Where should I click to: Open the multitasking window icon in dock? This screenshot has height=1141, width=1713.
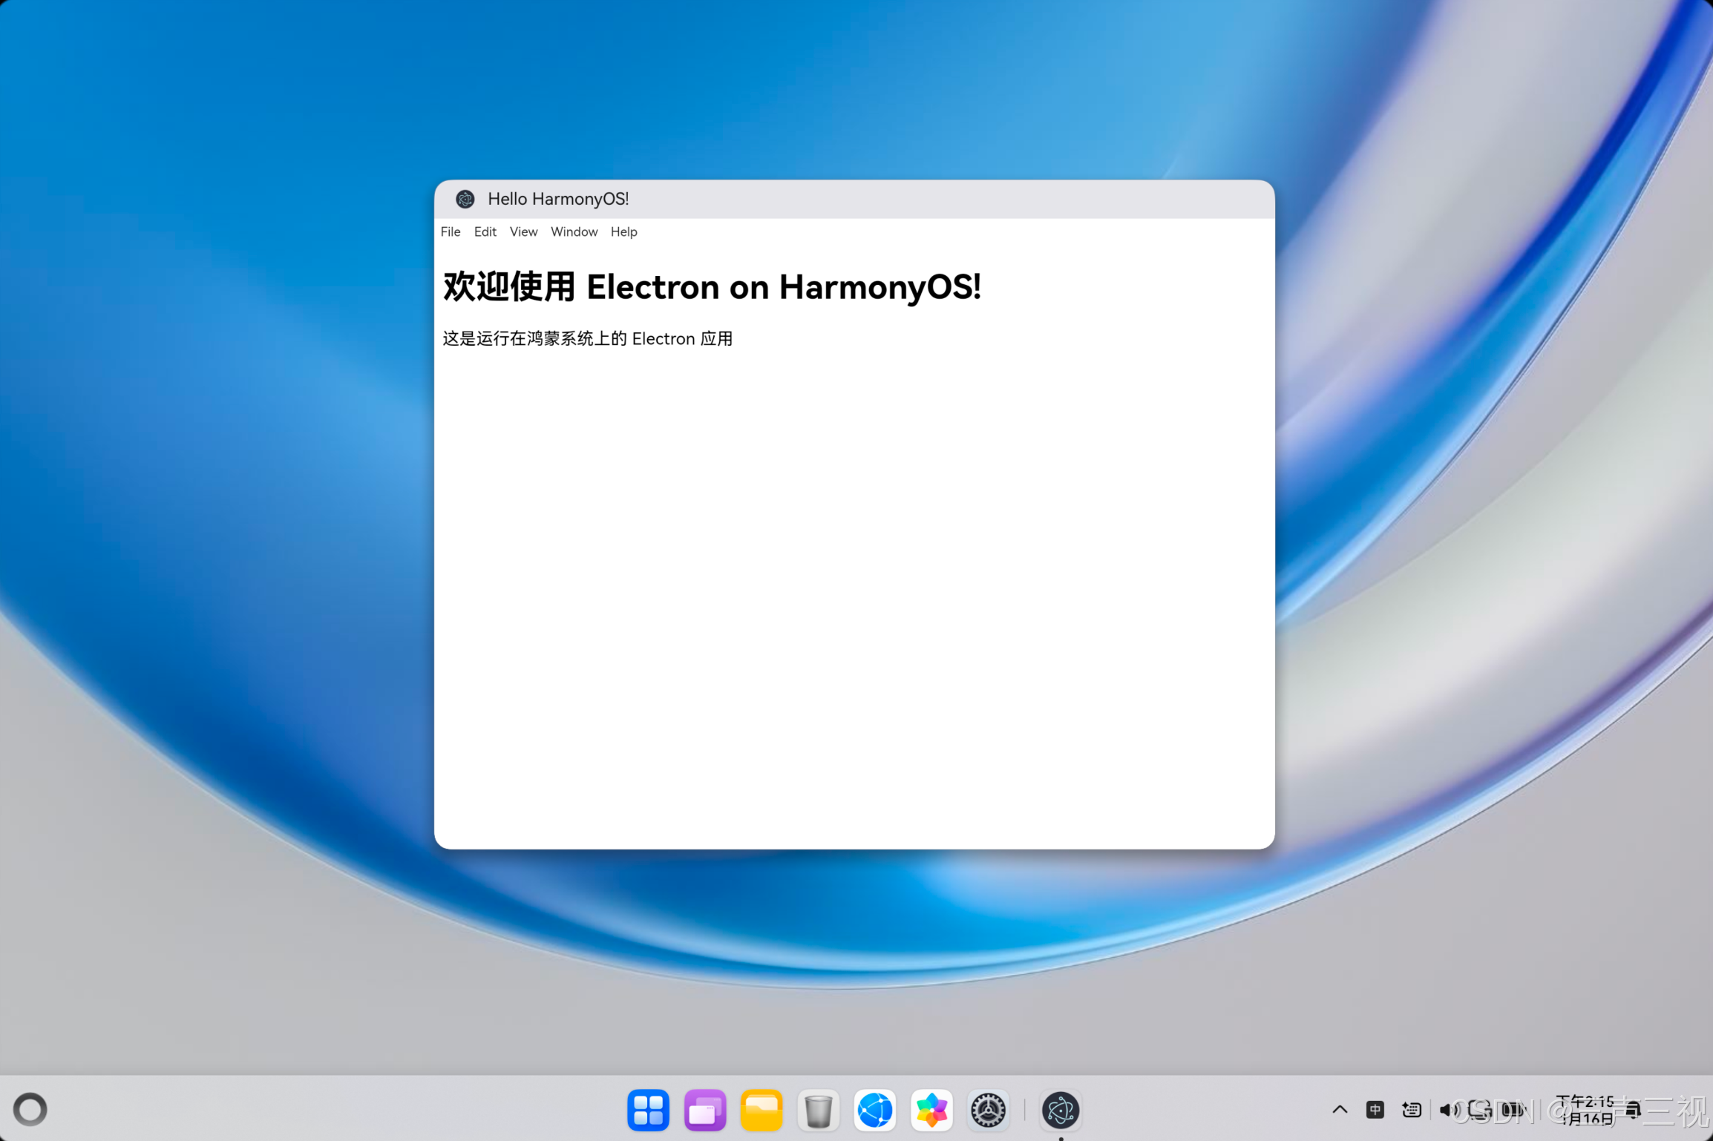tap(704, 1110)
